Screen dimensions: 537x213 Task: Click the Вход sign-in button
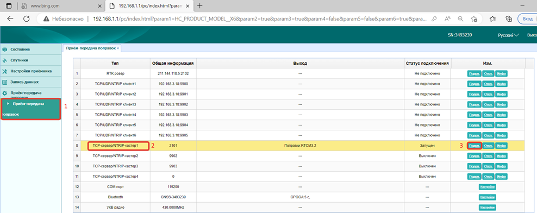point(527,18)
